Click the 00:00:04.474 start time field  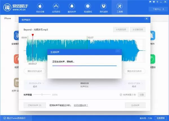pyautogui.click(x=35, y=83)
